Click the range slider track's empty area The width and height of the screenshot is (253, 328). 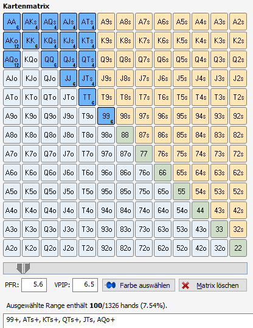pyautogui.click(x=138, y=268)
